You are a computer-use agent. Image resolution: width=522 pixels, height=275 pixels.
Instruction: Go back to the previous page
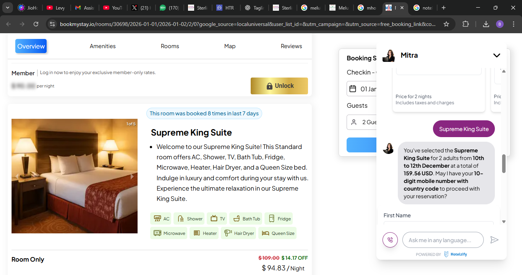click(9, 24)
